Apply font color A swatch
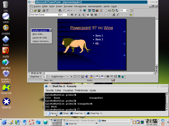 point(102,76)
